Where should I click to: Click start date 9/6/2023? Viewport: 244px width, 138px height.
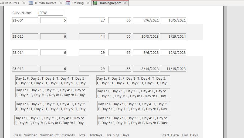(x=146, y=52)
